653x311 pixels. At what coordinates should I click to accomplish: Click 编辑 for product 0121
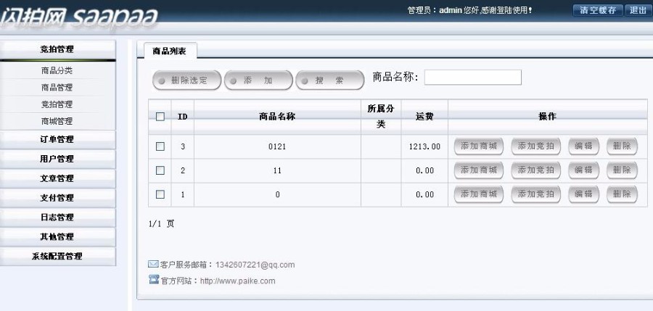[x=583, y=146]
